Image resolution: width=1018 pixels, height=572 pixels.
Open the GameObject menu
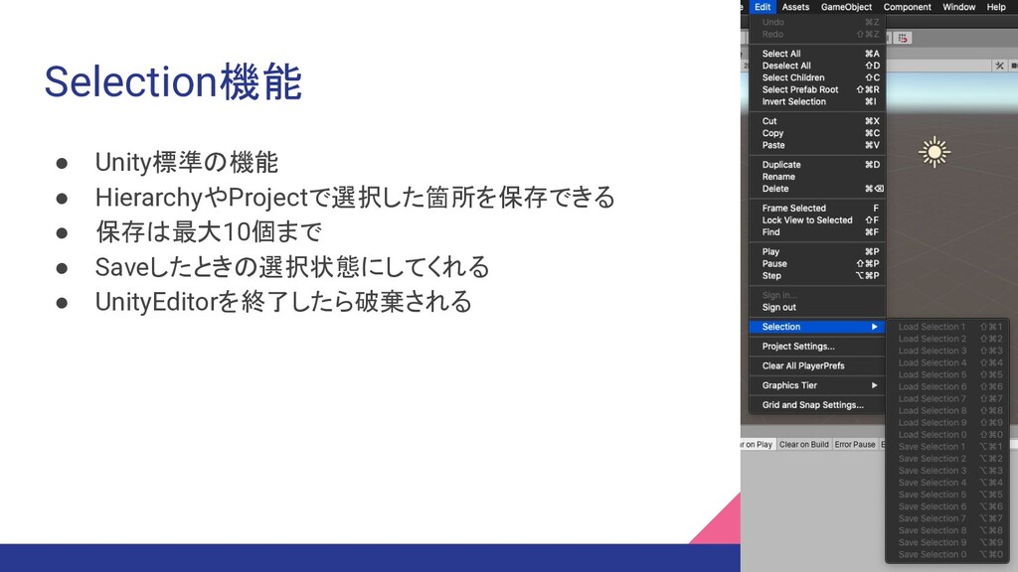846,7
